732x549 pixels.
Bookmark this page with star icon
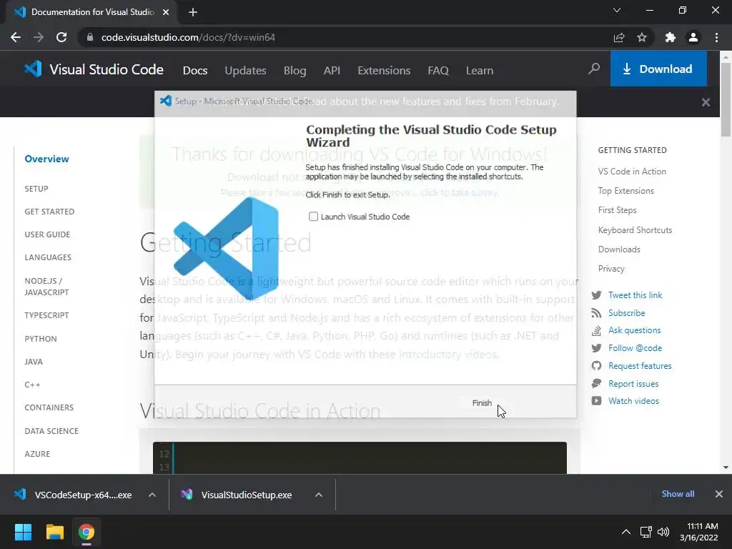click(x=642, y=37)
